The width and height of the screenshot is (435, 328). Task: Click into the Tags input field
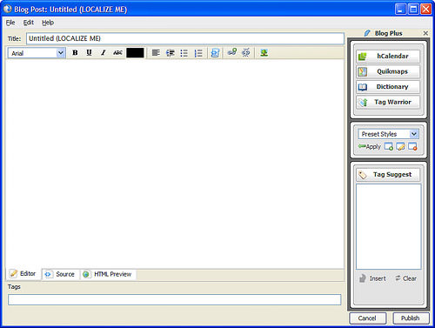175,299
